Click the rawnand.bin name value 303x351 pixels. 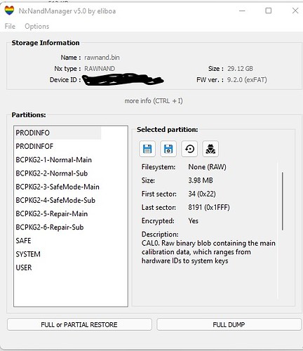click(x=102, y=58)
